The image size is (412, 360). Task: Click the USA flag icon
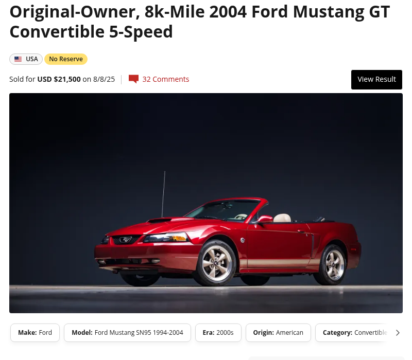click(x=18, y=59)
